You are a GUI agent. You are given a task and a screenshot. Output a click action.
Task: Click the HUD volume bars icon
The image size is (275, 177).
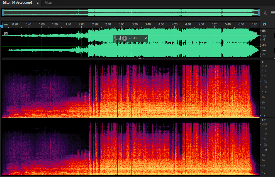[x=119, y=38]
